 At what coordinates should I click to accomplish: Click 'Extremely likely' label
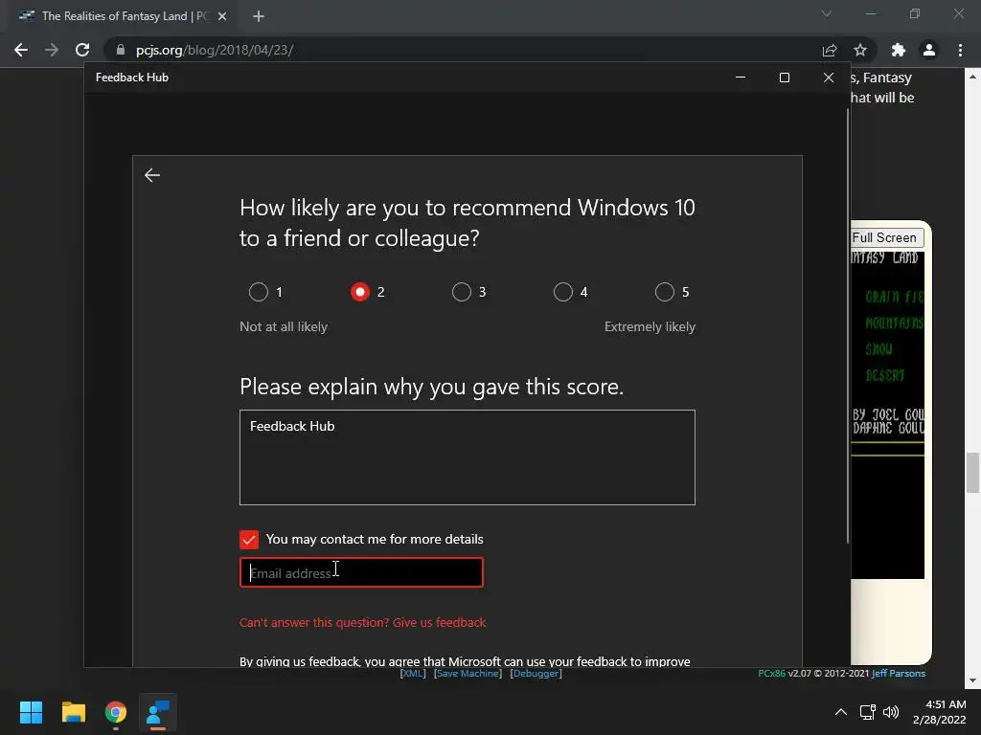click(650, 327)
